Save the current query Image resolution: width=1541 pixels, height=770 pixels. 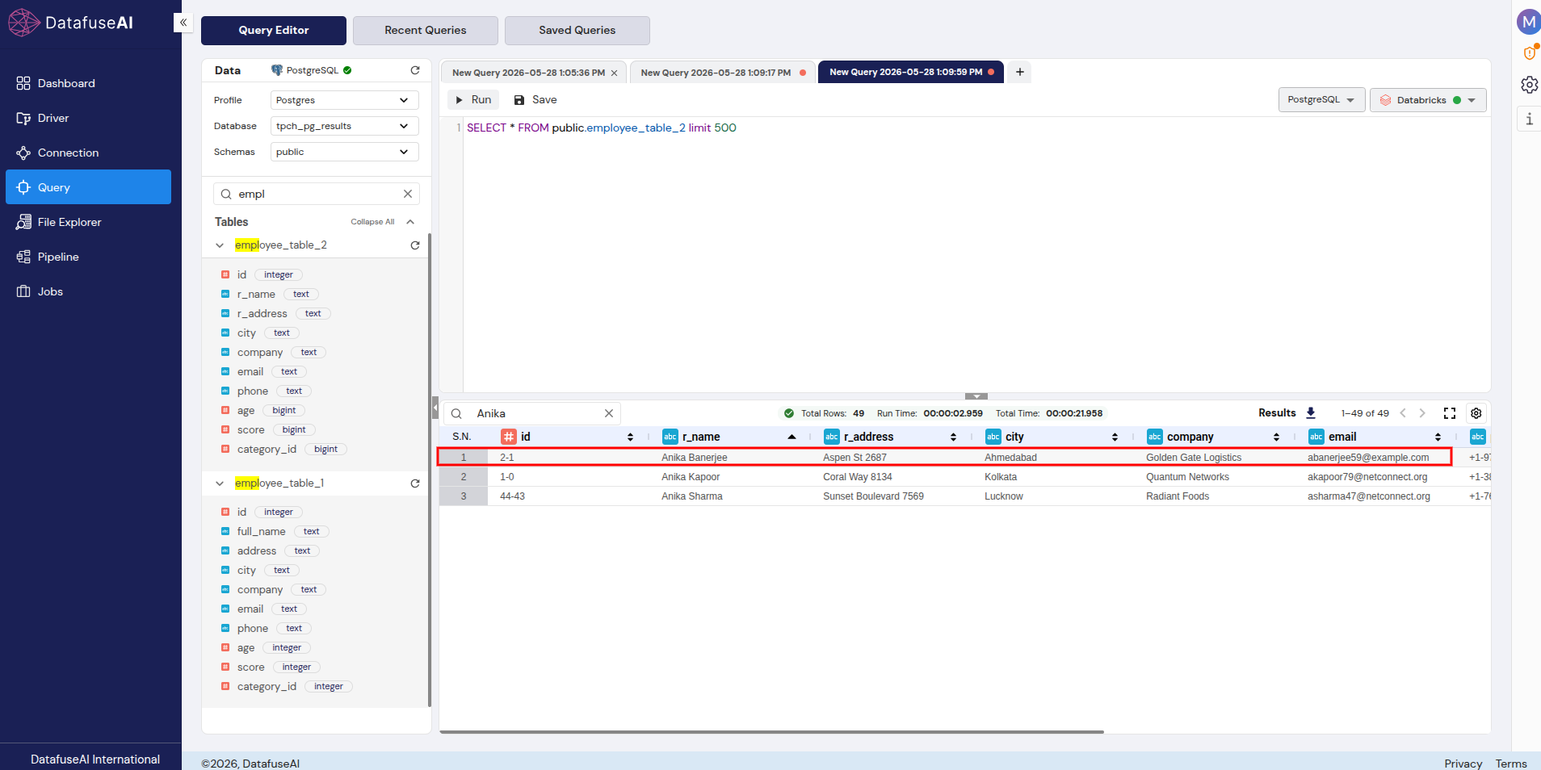tap(535, 99)
